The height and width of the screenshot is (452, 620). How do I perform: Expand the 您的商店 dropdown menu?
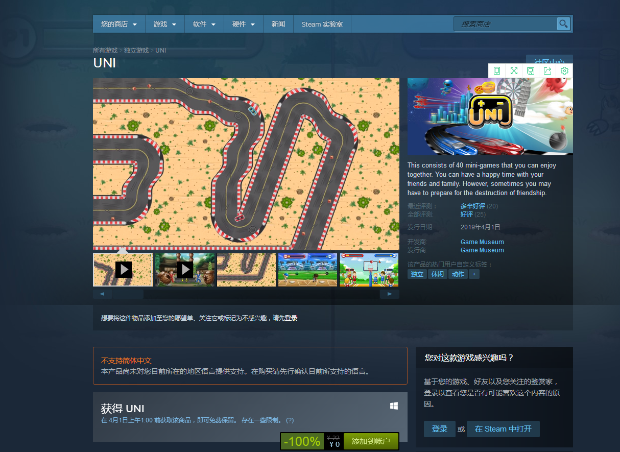[x=119, y=24]
